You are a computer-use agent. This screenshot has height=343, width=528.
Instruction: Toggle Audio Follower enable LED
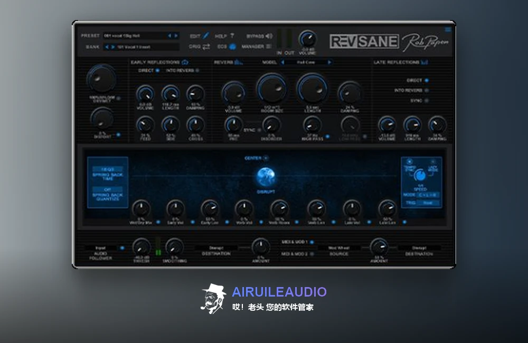(x=122, y=248)
